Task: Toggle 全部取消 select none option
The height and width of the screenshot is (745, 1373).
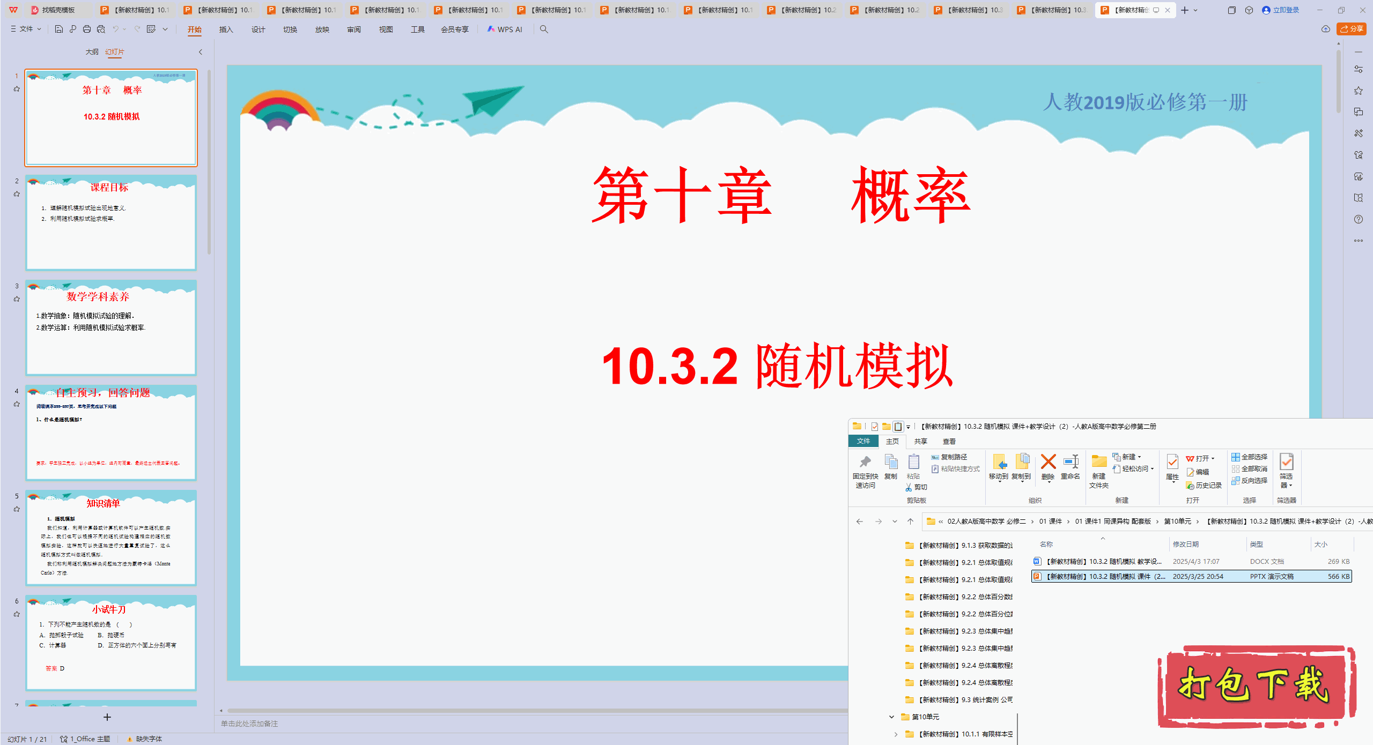Action: pyautogui.click(x=1250, y=469)
